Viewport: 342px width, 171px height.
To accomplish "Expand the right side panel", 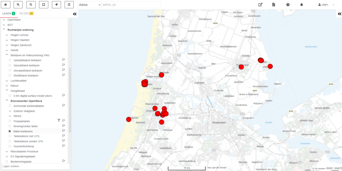I will (x=339, y=14).
